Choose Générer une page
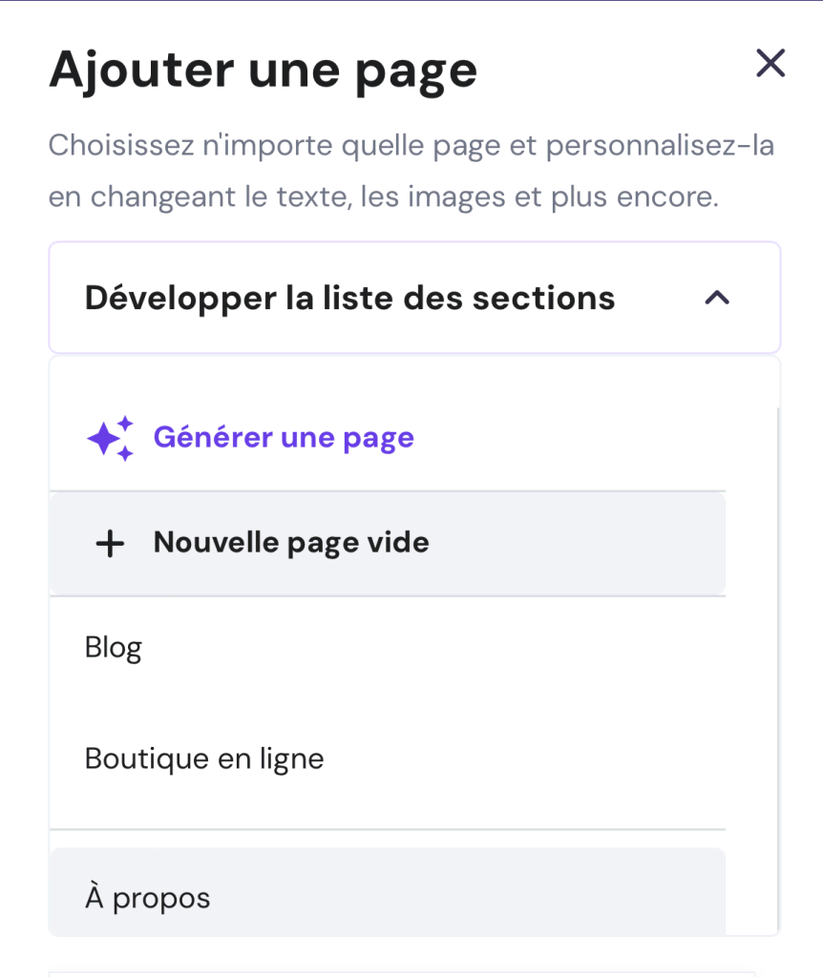The width and height of the screenshot is (823, 977). point(284,438)
